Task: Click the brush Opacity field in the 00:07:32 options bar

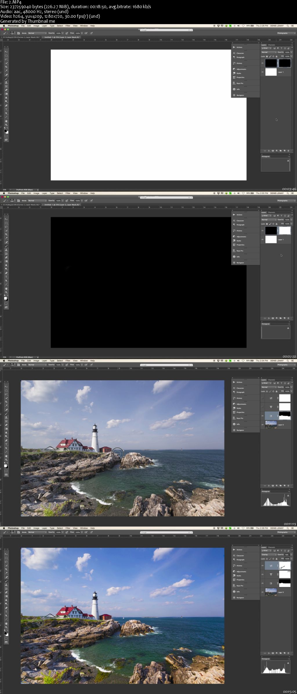Action: click(x=58, y=201)
